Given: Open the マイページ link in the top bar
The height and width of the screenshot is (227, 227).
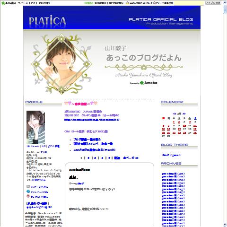Looking at the screenshot, I should pos(23,3).
